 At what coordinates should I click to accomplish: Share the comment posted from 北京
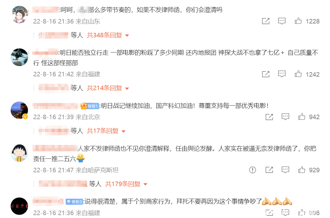pos(269,117)
